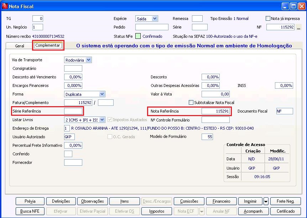Click the Pedido input field
The image size is (307, 218).
(x=152, y=27)
